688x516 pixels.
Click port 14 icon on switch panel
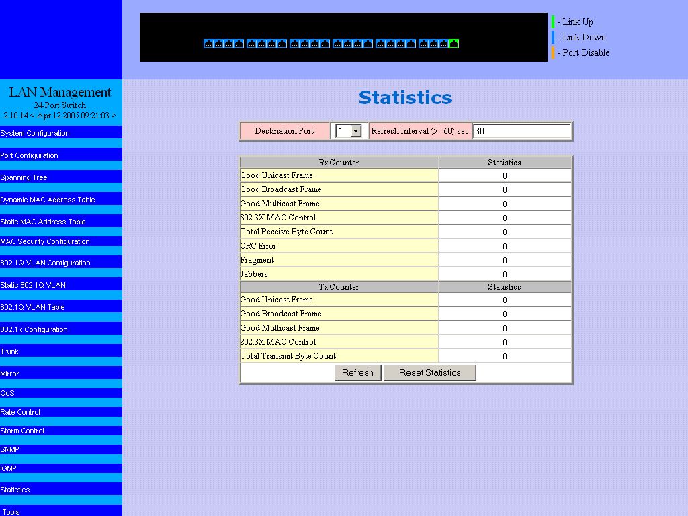point(347,44)
